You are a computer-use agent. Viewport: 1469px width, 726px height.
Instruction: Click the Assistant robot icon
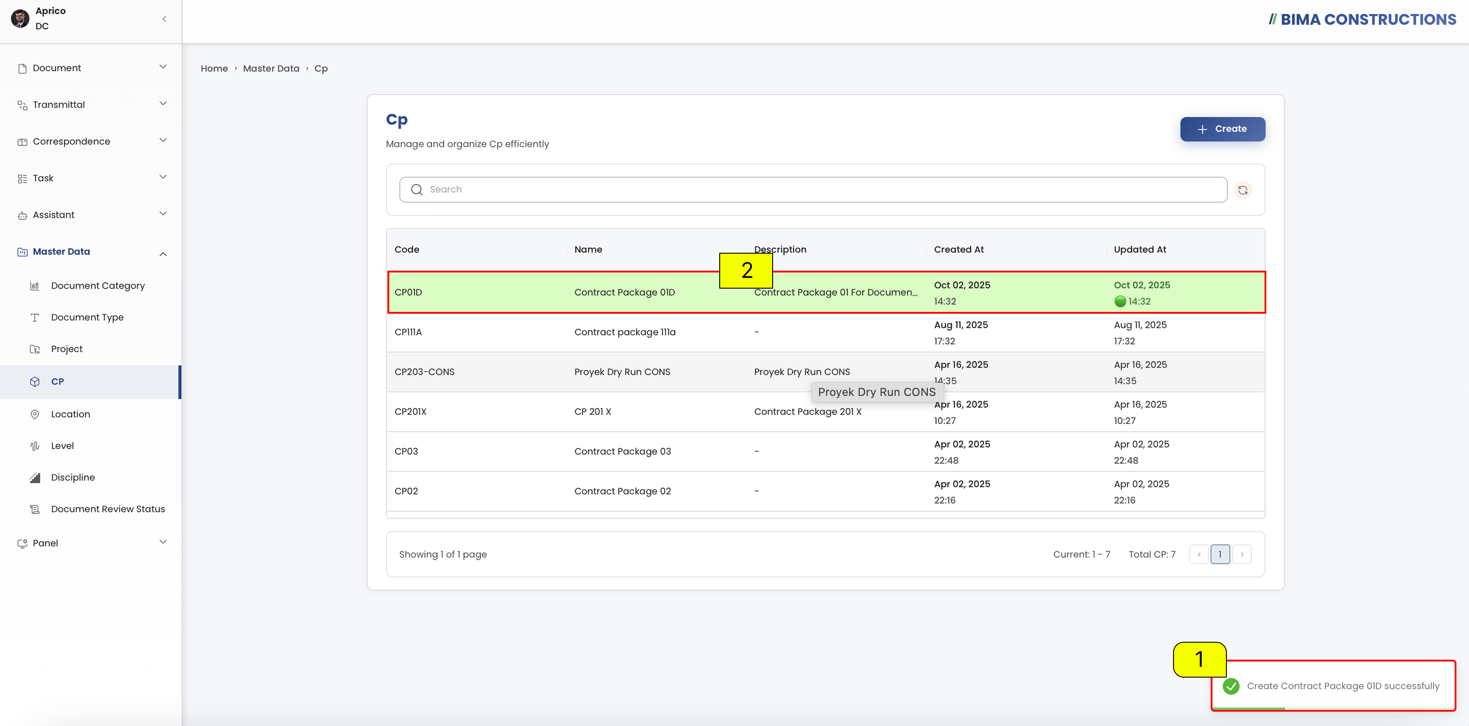[x=22, y=216]
